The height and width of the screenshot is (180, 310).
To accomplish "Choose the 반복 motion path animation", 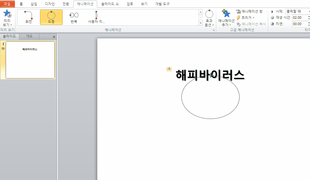I will (74, 17).
